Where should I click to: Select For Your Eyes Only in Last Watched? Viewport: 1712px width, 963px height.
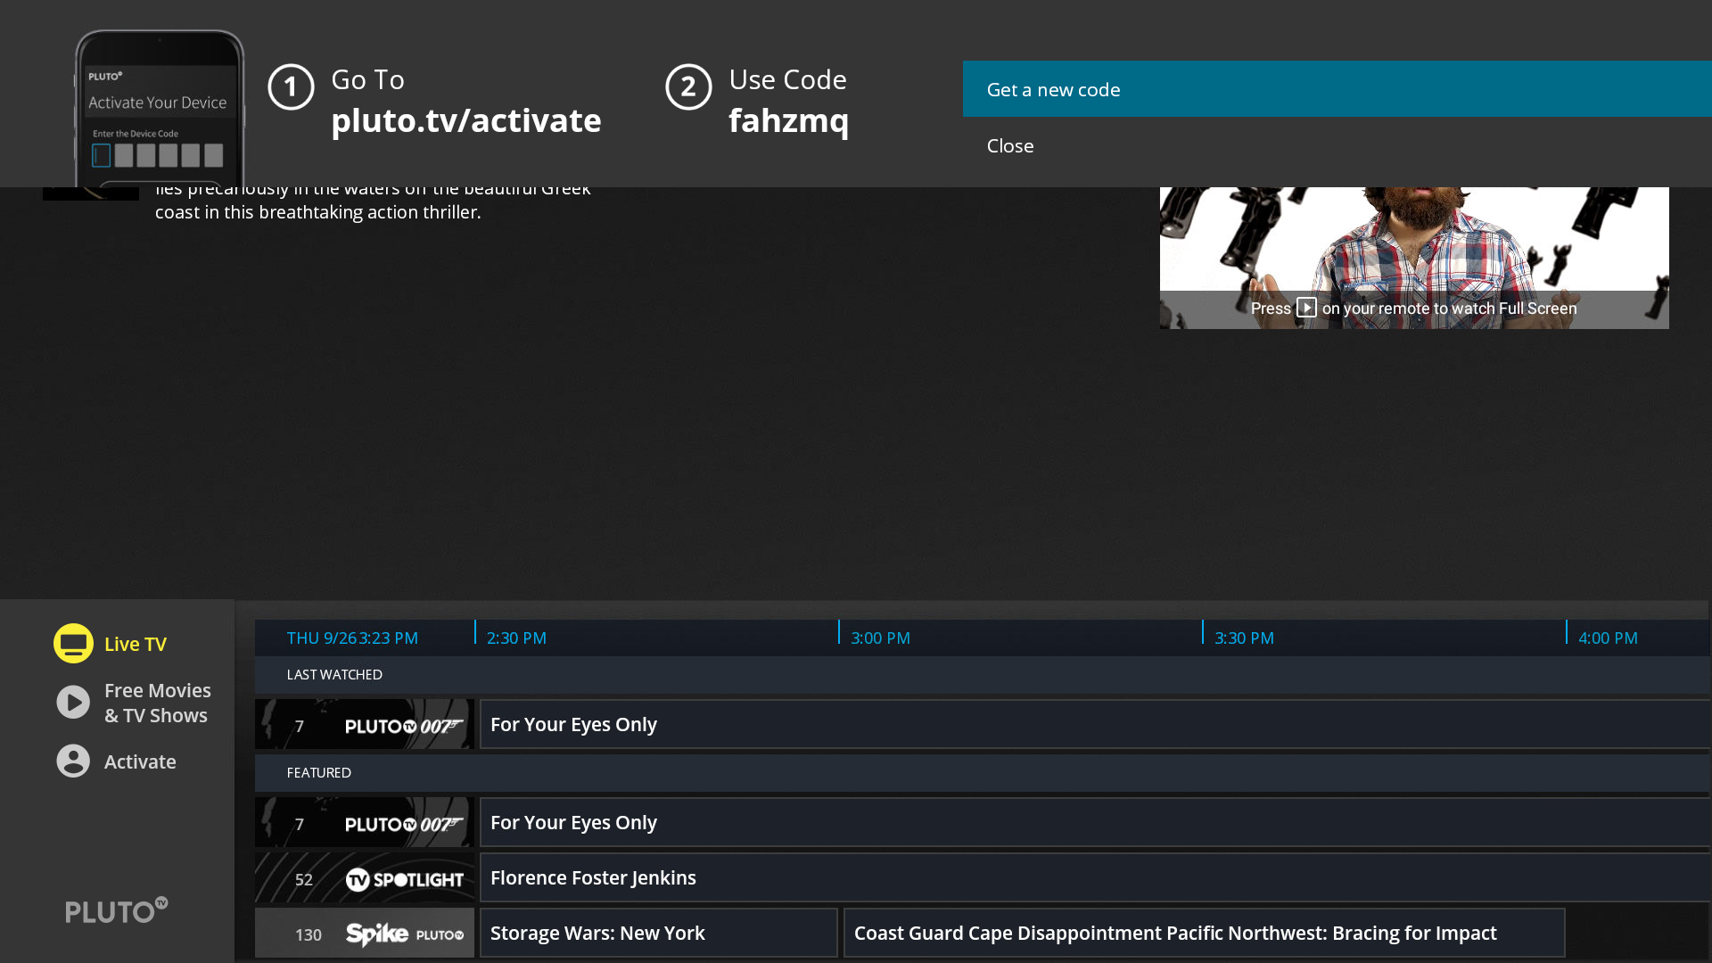1095,724
